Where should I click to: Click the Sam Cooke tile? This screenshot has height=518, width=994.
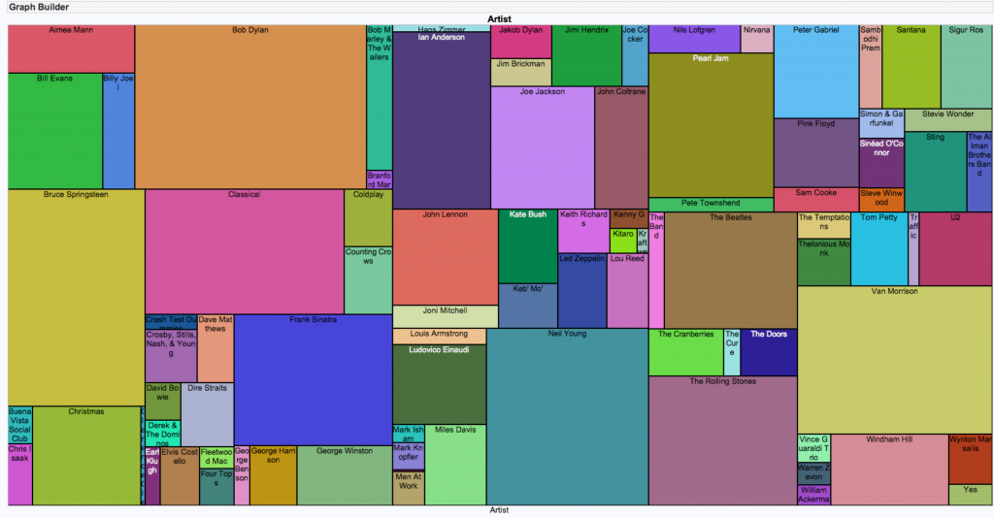tap(815, 200)
